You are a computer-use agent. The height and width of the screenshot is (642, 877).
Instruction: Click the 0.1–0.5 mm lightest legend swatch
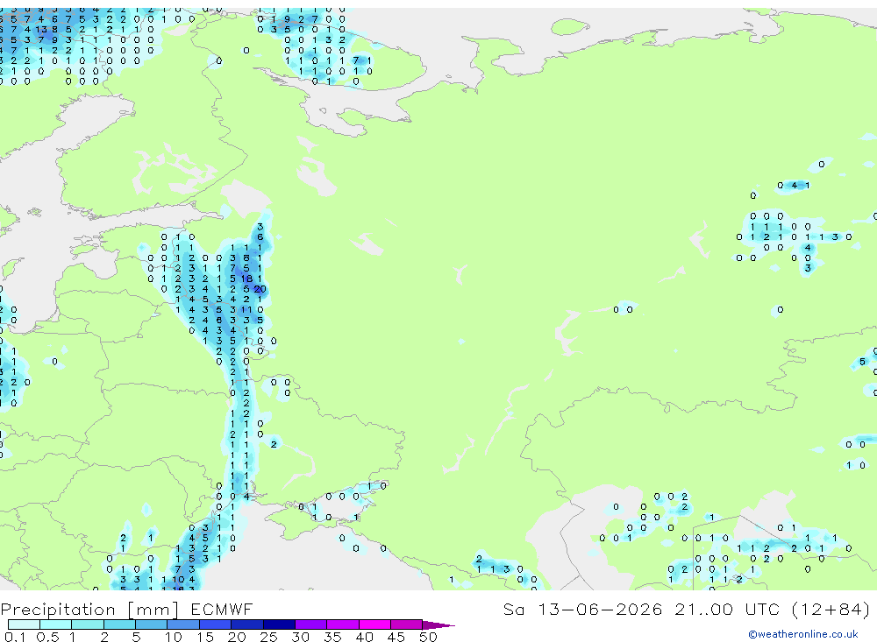24,624
